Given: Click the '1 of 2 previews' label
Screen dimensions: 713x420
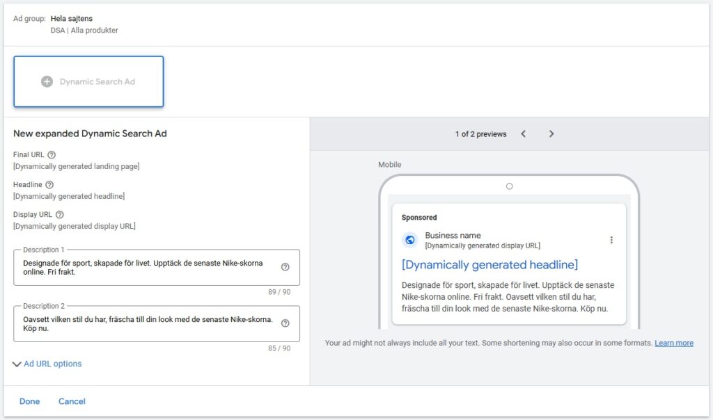Looking at the screenshot, I should 480,134.
